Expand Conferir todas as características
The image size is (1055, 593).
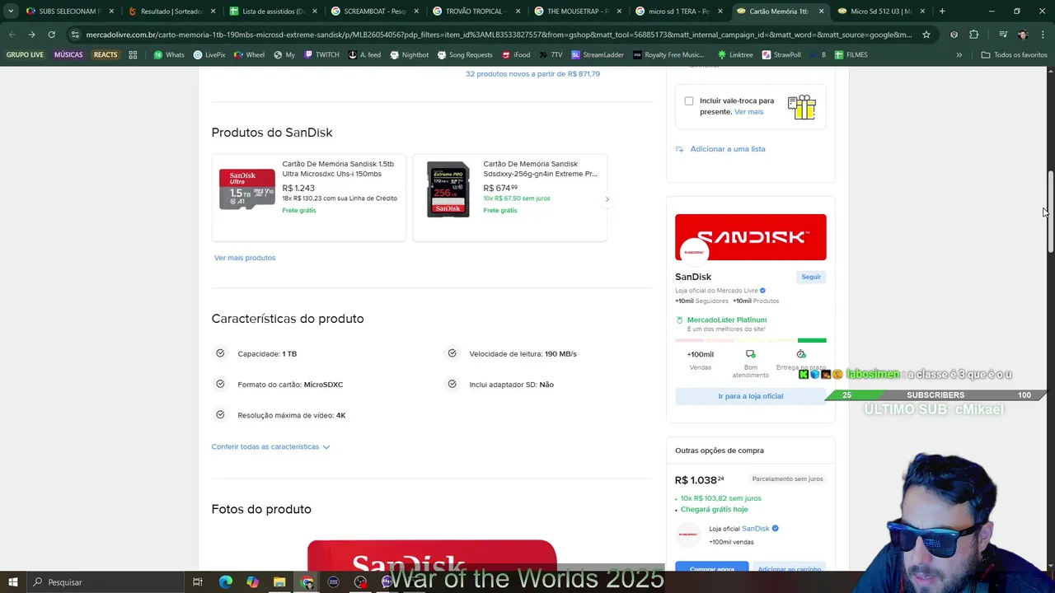tap(270, 446)
